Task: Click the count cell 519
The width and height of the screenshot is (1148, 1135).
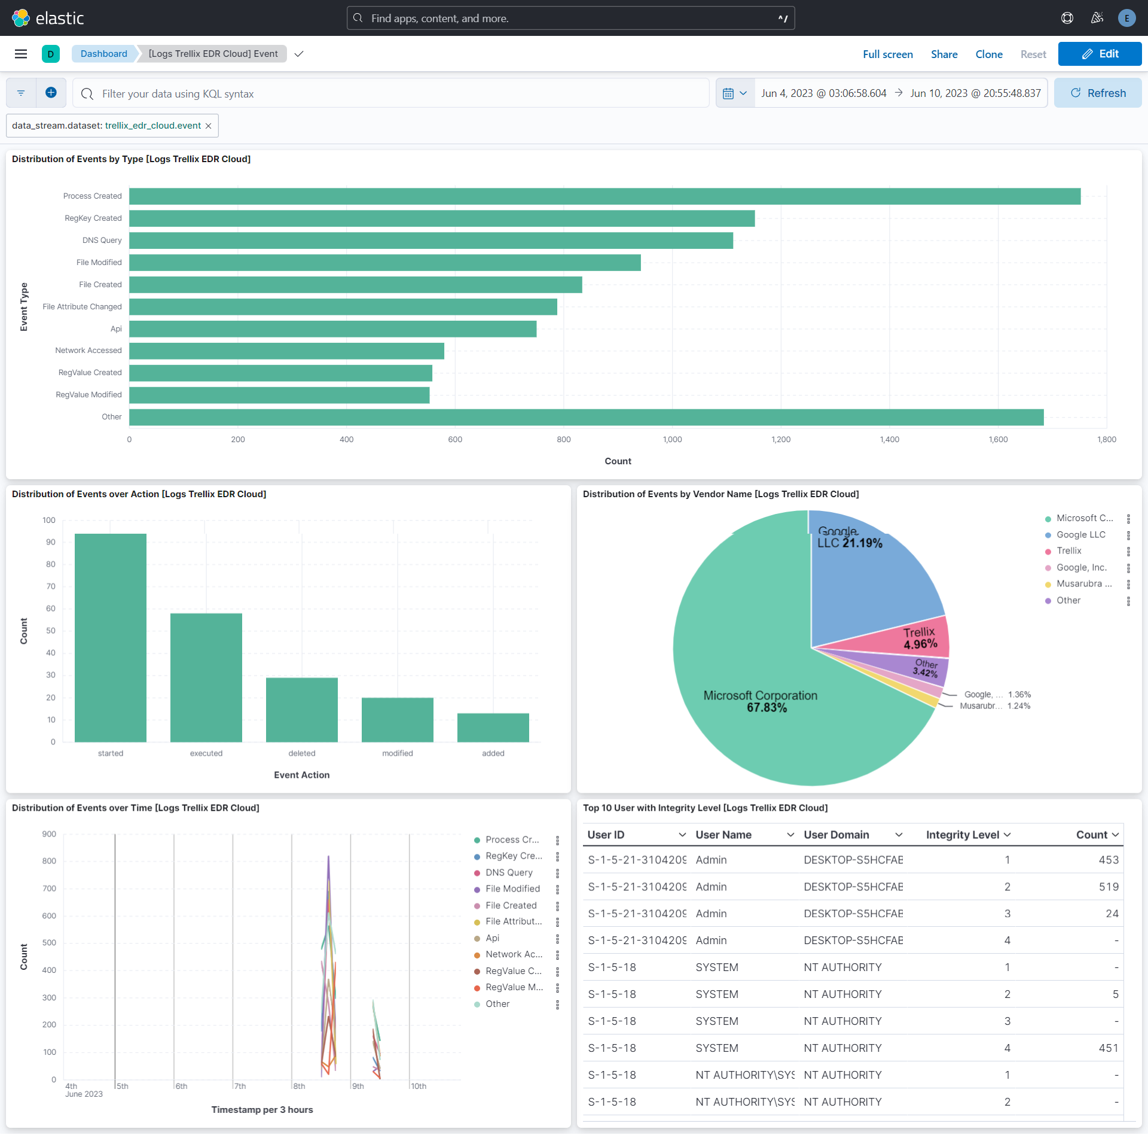Action: point(1109,887)
